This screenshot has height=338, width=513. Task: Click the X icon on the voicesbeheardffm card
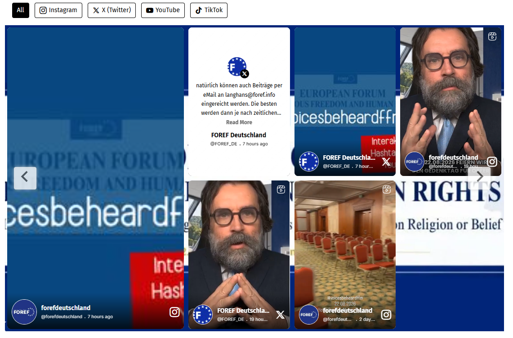[386, 162]
